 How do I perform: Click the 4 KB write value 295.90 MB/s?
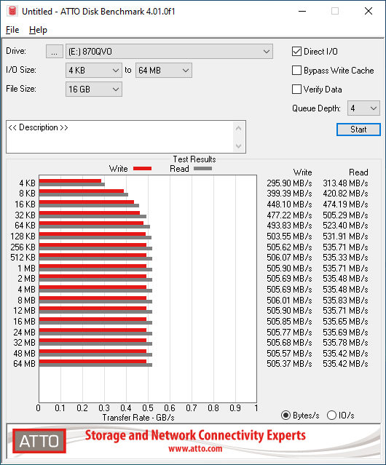(x=289, y=183)
